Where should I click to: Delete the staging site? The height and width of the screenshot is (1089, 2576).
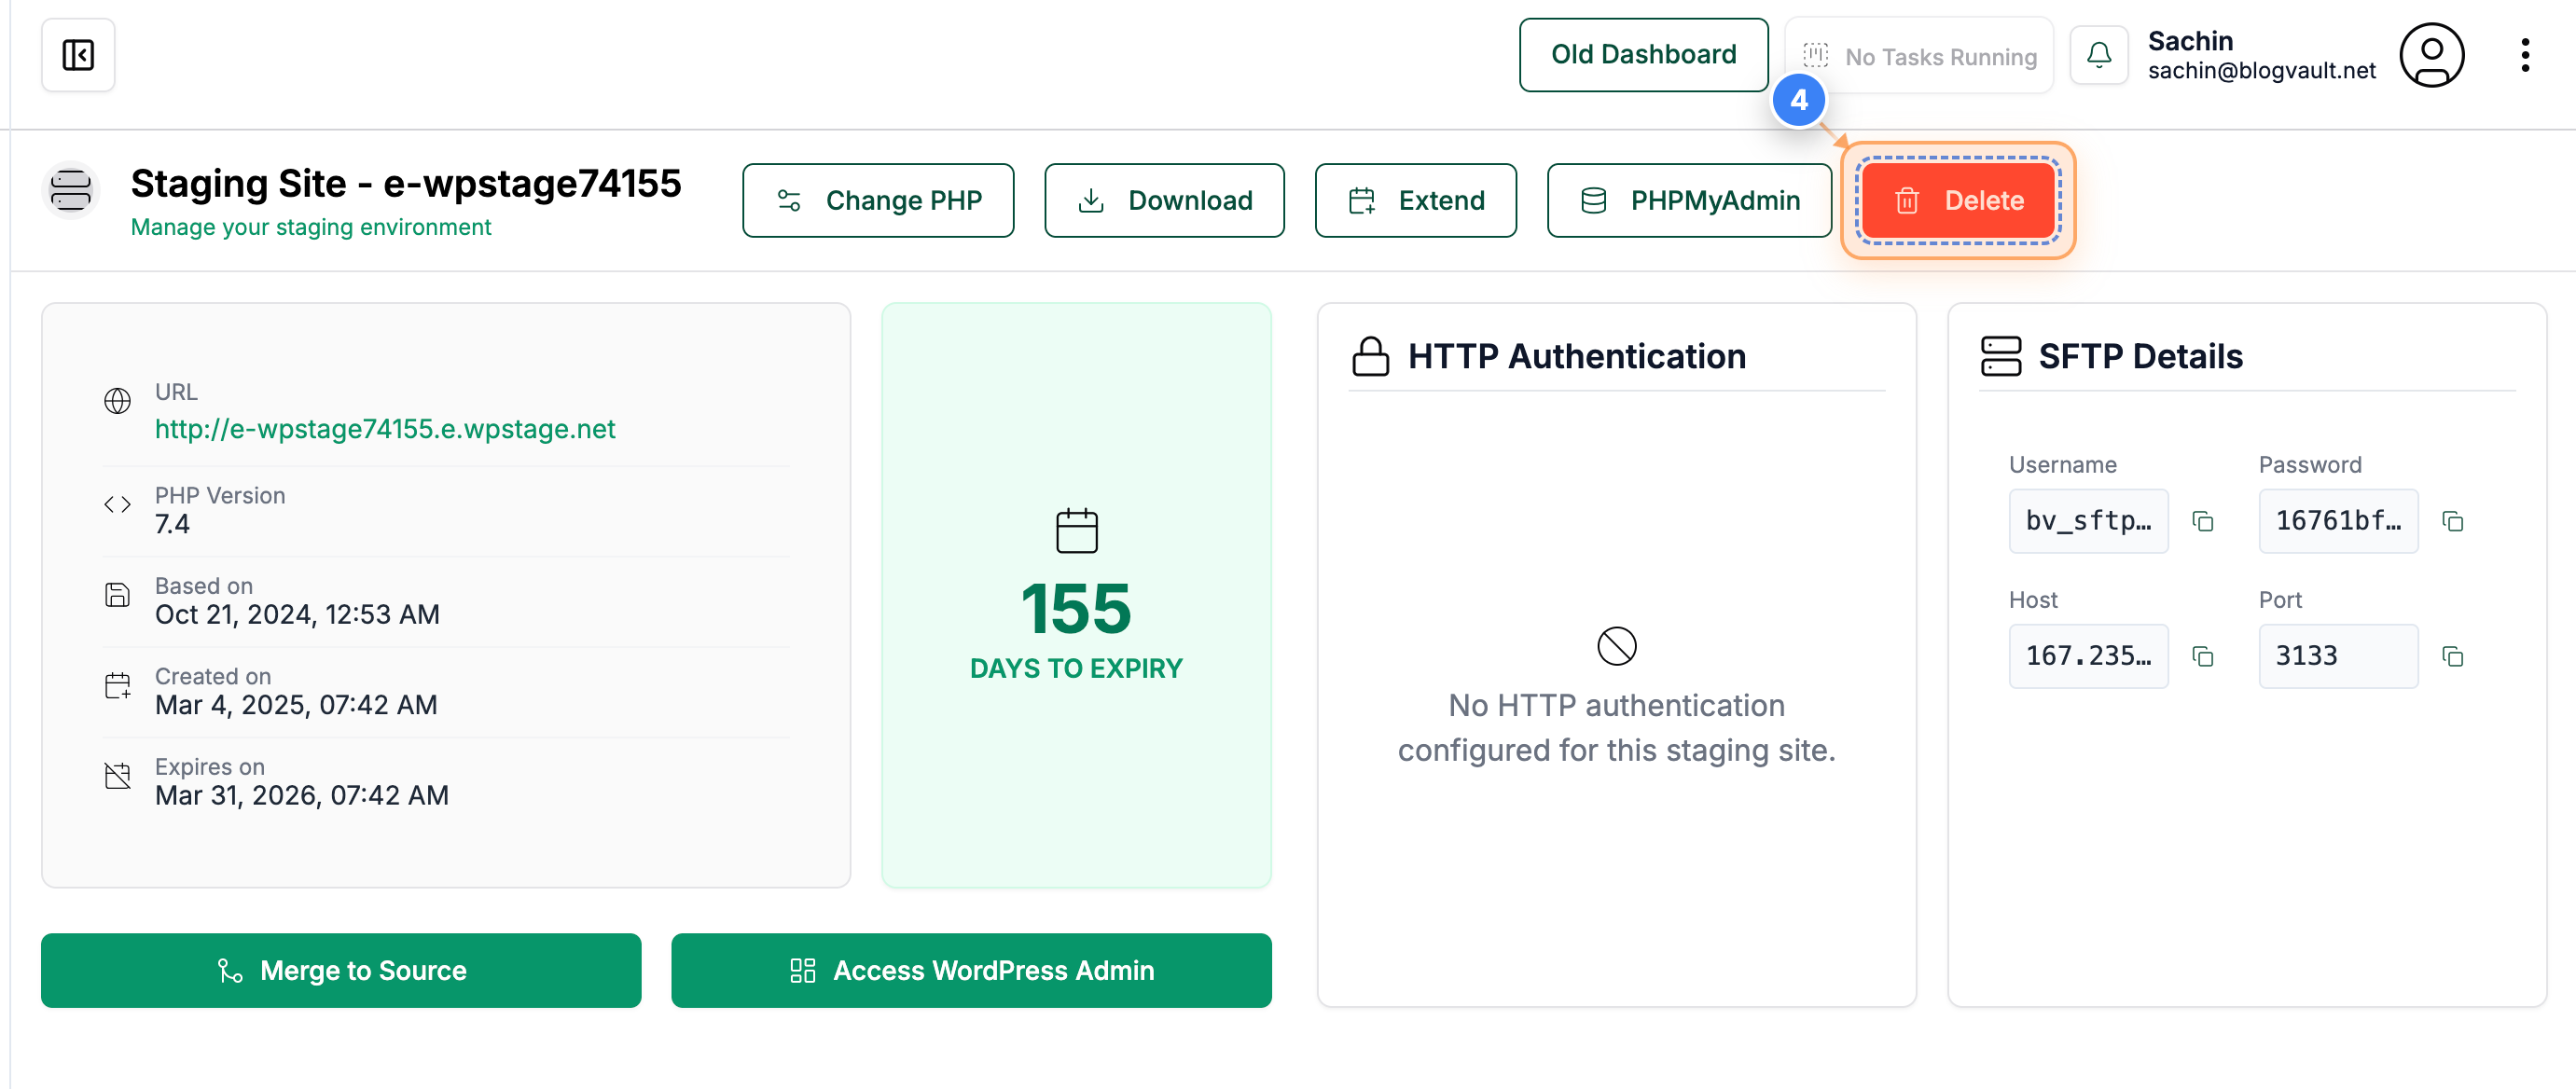(x=1958, y=201)
